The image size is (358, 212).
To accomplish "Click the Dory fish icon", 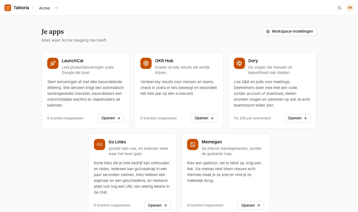I will coord(239,63).
